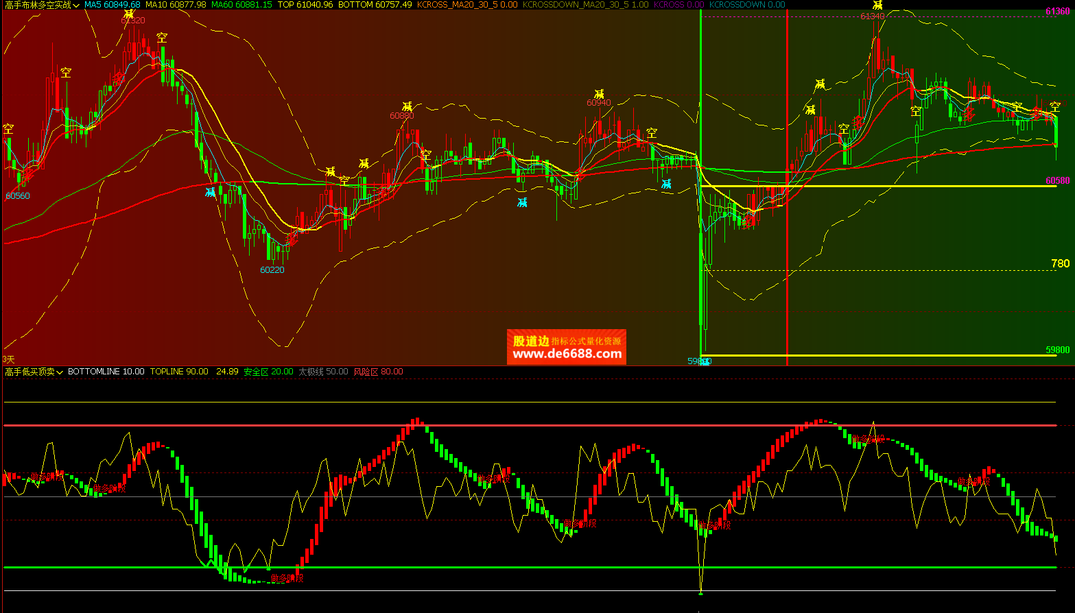Click the 减 marker above the 60940 label
The width and height of the screenshot is (1075, 613).
point(599,94)
